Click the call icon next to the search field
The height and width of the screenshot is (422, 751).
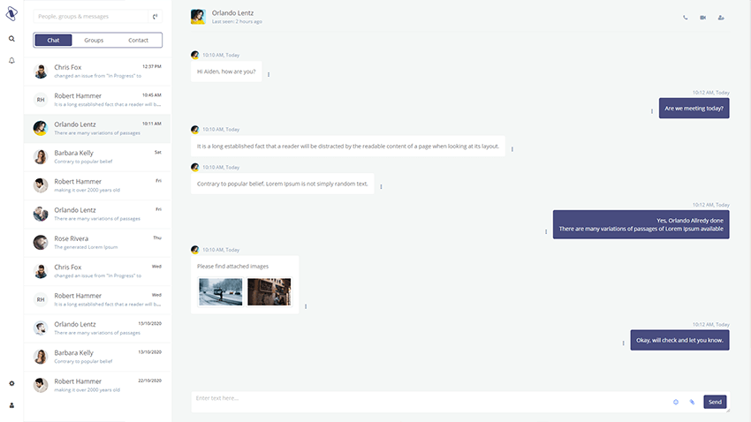156,17
